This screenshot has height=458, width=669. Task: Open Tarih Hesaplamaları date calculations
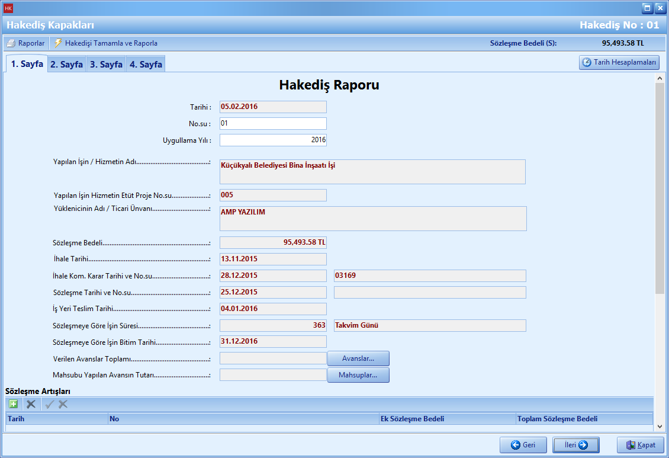(x=619, y=63)
